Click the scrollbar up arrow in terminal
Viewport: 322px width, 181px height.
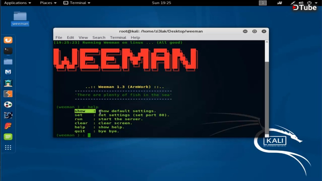pyautogui.click(x=267, y=42)
